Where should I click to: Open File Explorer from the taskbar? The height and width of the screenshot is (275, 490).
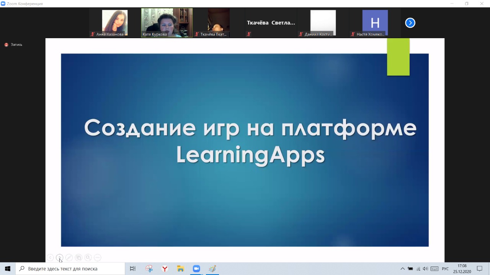[180, 269]
